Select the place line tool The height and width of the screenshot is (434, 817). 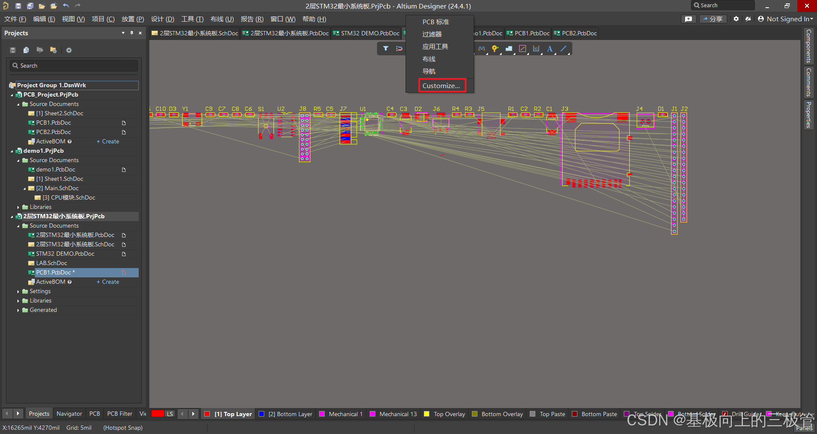pos(563,49)
